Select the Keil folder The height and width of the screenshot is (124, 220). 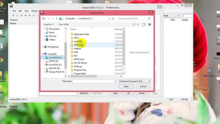pos(76,56)
